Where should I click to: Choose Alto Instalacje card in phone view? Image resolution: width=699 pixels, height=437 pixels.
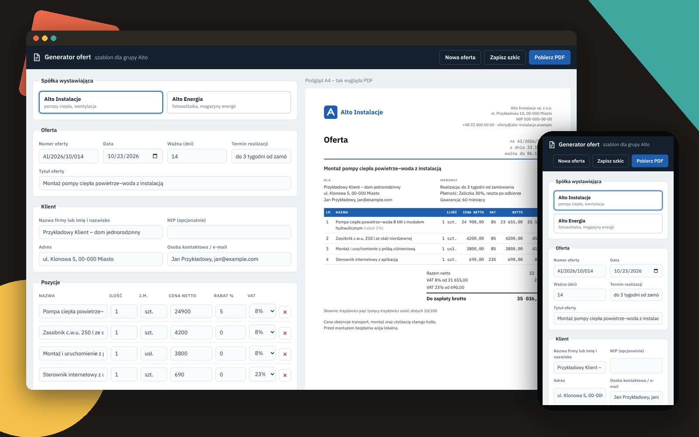coord(608,201)
